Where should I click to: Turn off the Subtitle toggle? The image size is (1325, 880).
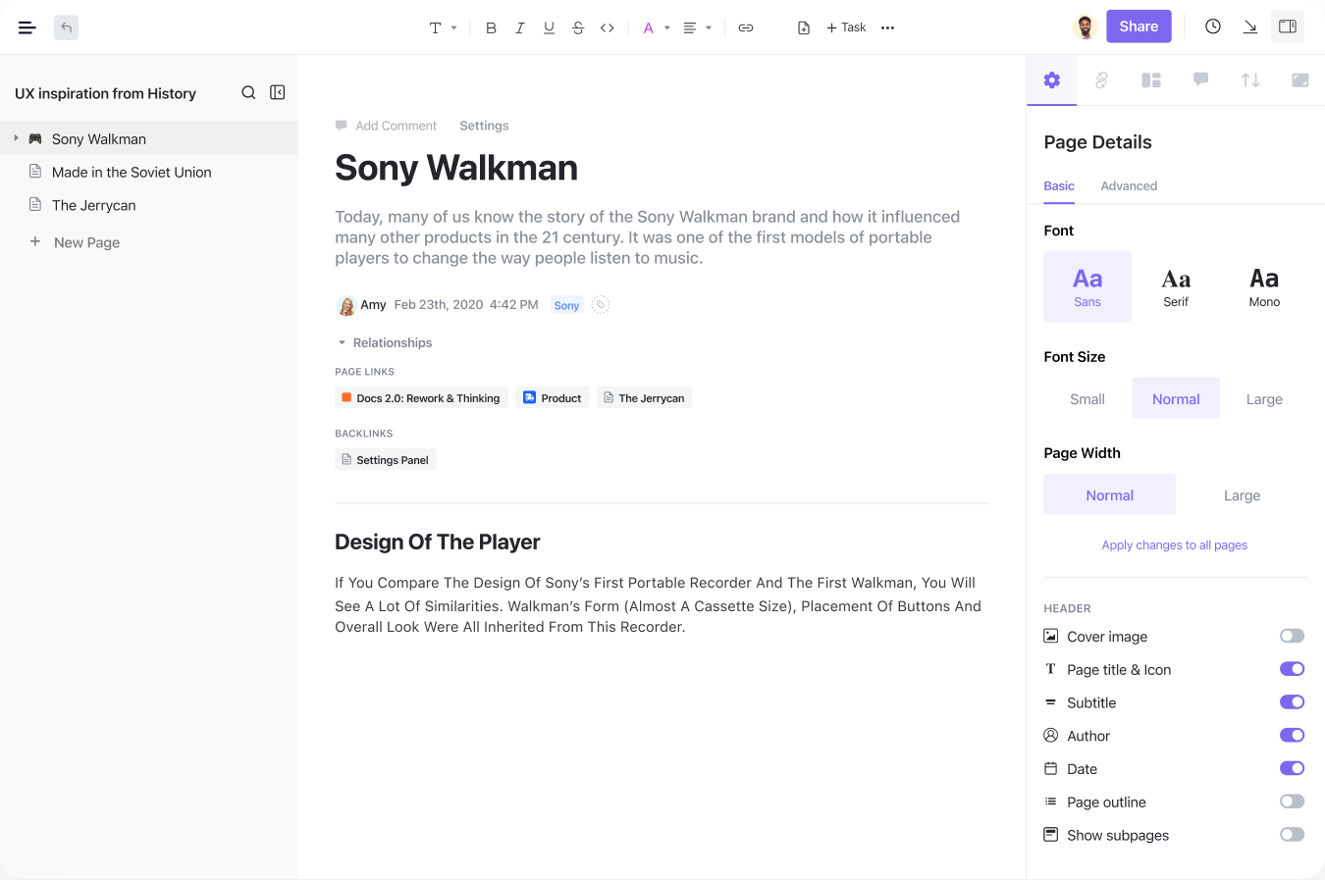[x=1292, y=702]
